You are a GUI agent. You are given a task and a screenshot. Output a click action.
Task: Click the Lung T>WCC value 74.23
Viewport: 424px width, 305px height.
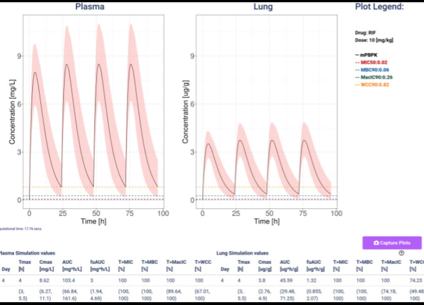point(416,280)
